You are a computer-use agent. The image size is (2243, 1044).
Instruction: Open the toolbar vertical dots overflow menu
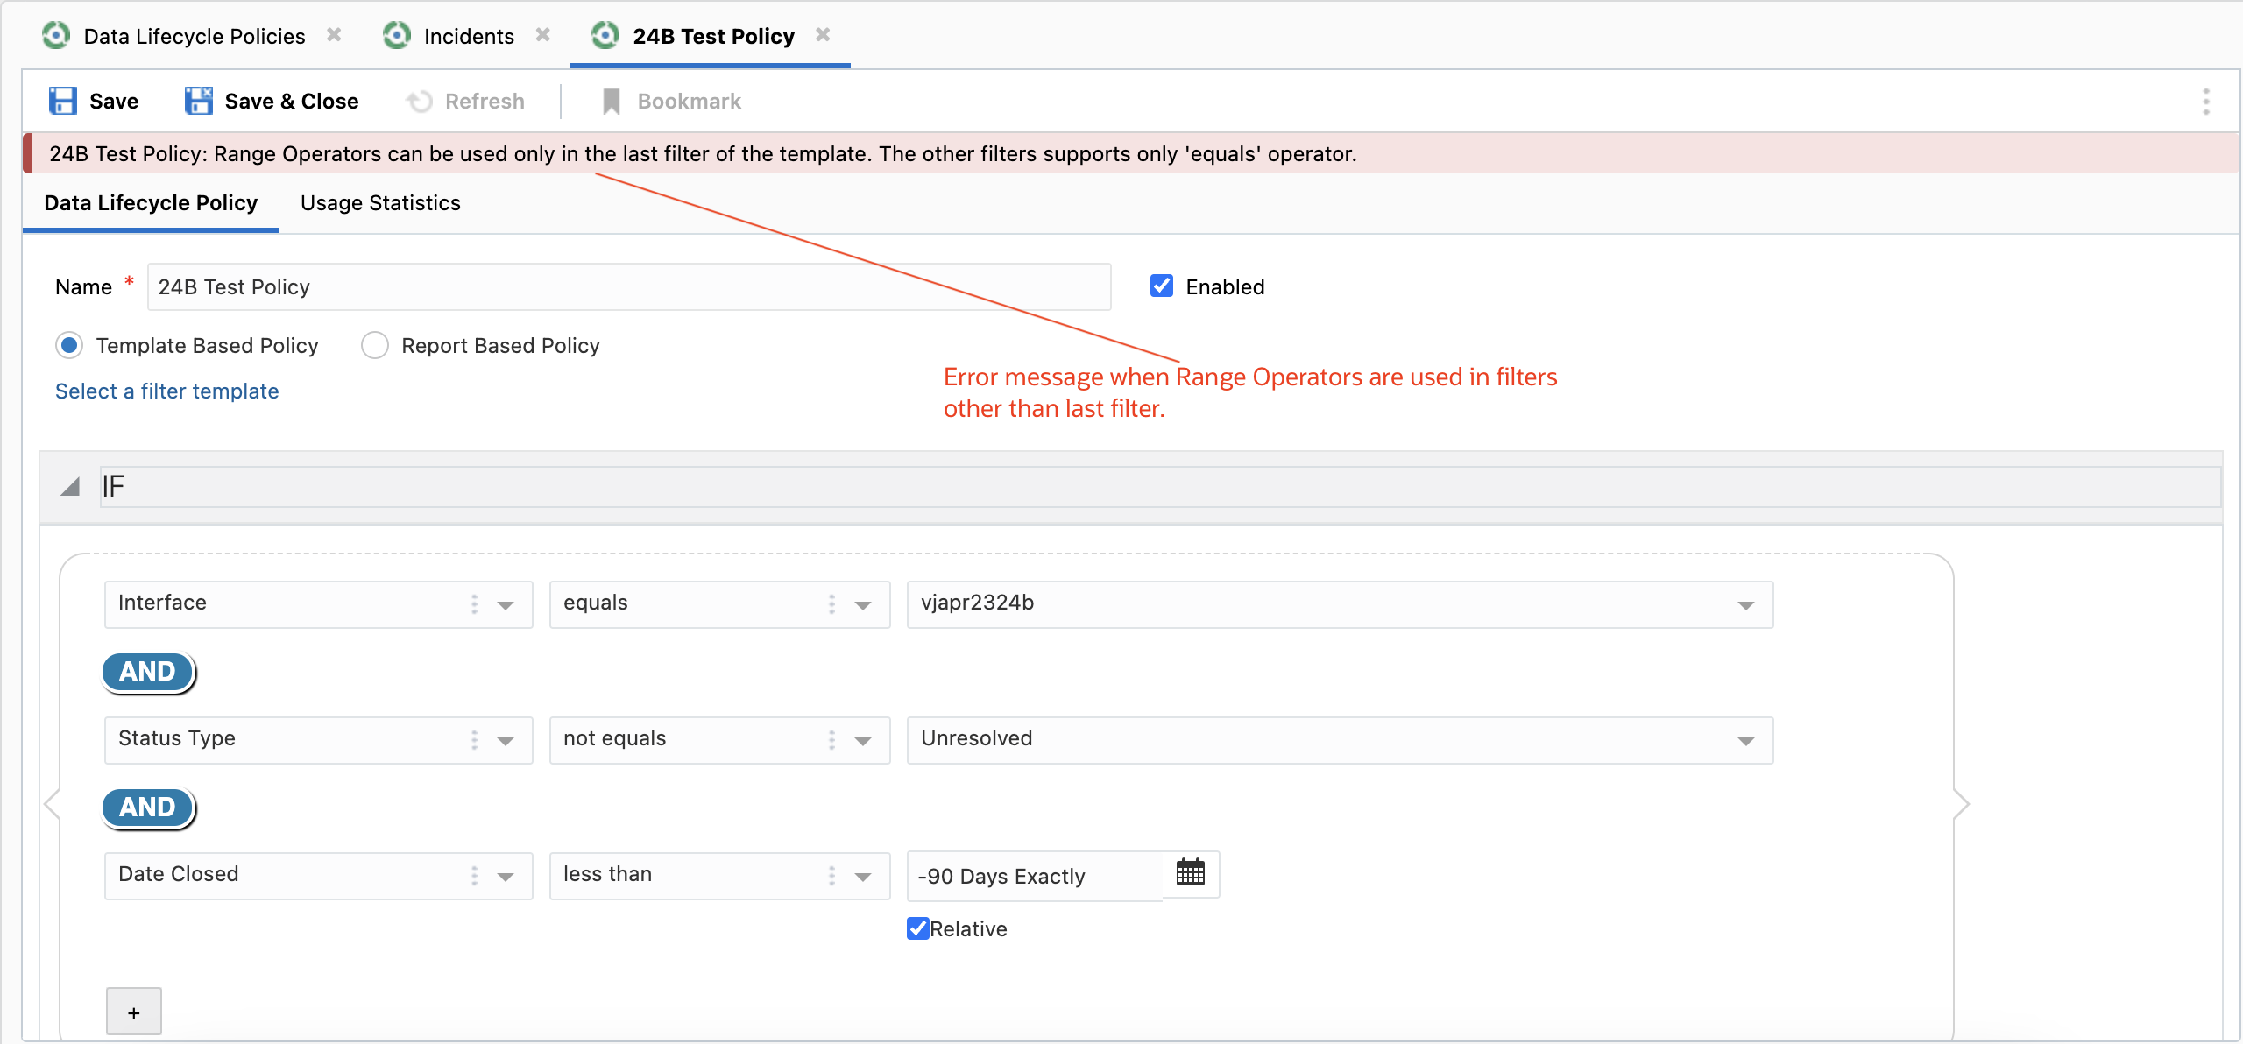point(2205,102)
